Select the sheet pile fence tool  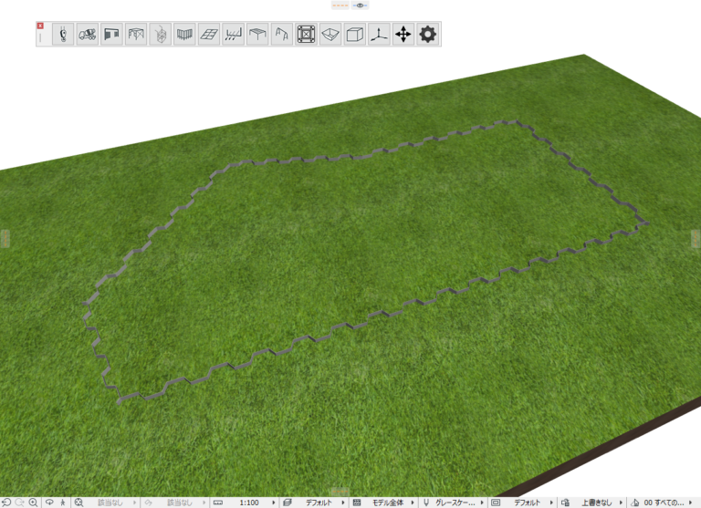184,34
